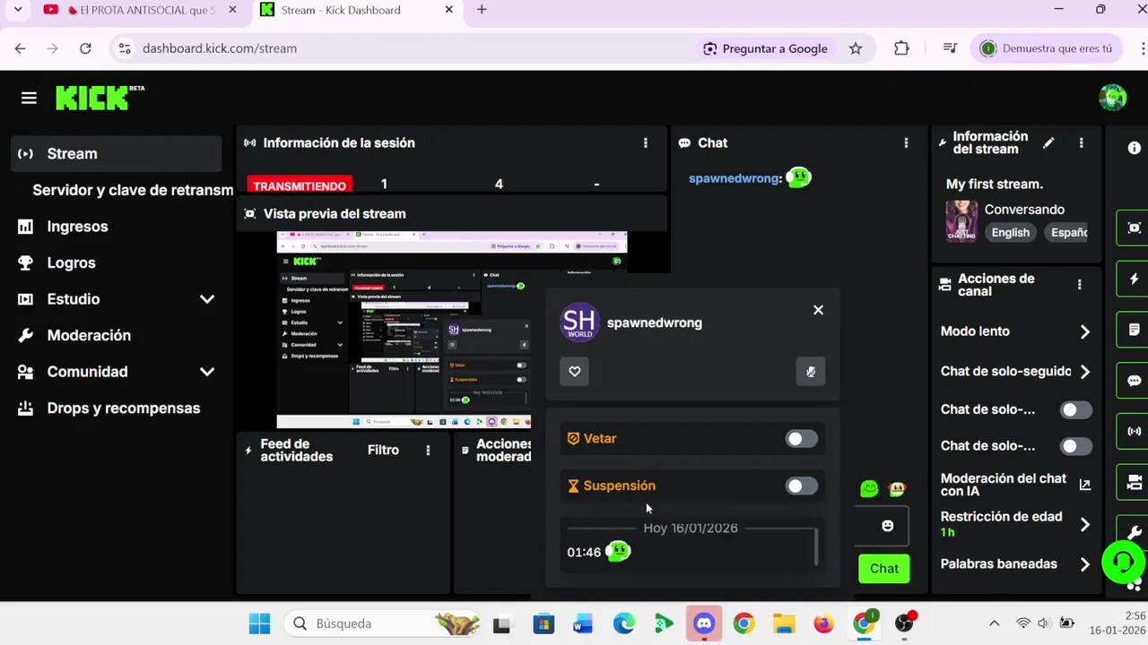Click the wrench icon in right sidebar
1148x645 pixels.
pos(1134,532)
